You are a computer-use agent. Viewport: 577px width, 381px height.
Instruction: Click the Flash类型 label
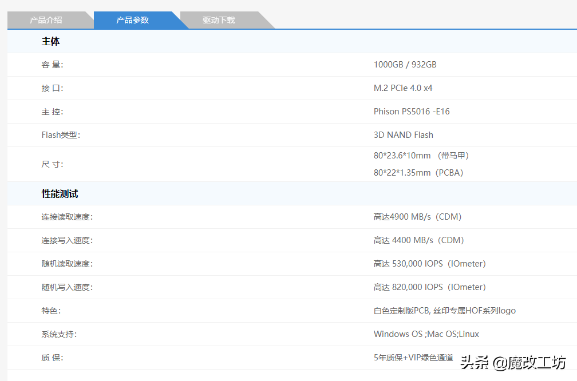[61, 135]
